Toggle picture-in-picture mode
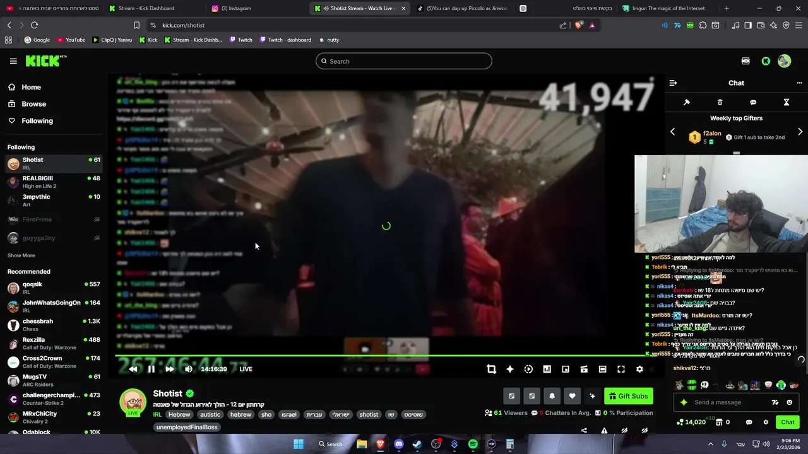Viewport: 808px width, 454px height. (x=566, y=369)
